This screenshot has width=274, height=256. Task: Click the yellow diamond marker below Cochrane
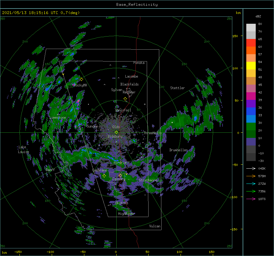click(x=104, y=176)
